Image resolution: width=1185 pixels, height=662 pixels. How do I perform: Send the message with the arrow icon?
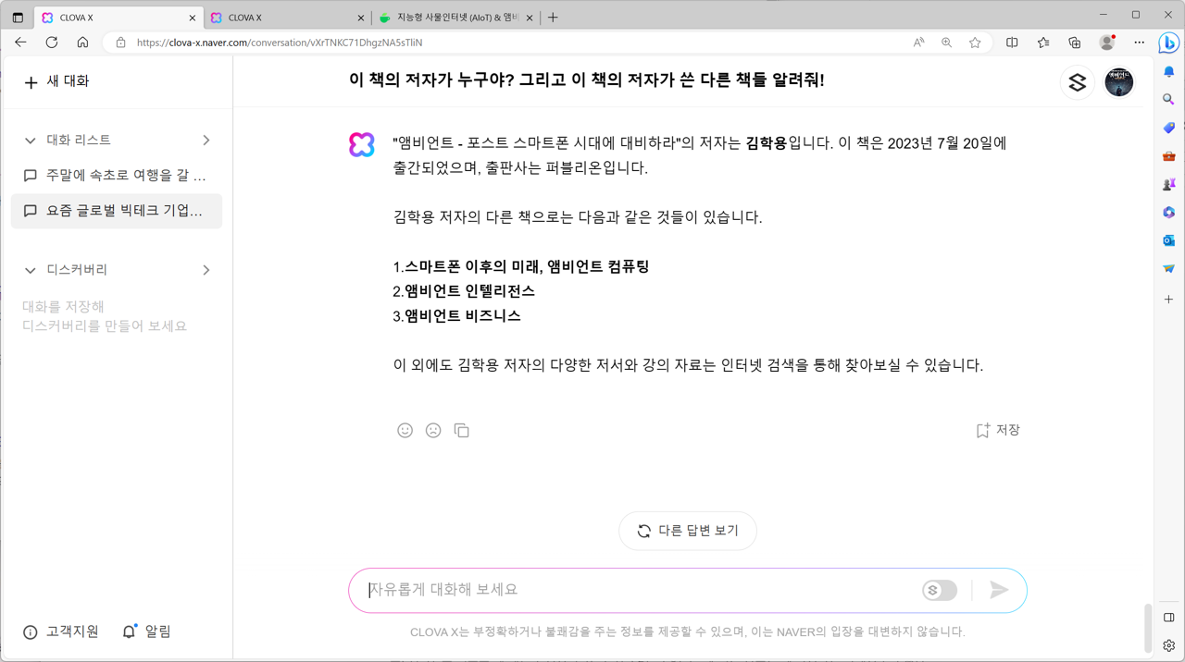coord(999,590)
